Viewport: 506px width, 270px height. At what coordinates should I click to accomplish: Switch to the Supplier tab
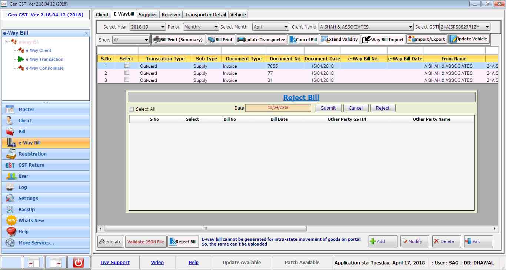click(x=148, y=14)
